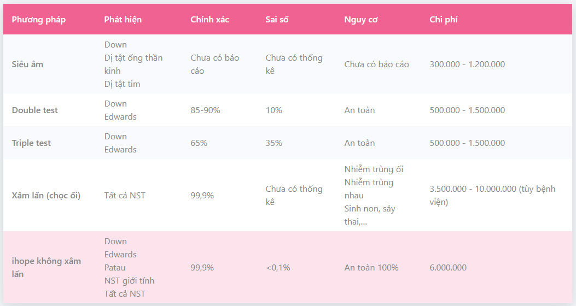This screenshot has width=576, height=306.
Task: Select the ihope không xâm lấn row label
Action: coord(46,267)
